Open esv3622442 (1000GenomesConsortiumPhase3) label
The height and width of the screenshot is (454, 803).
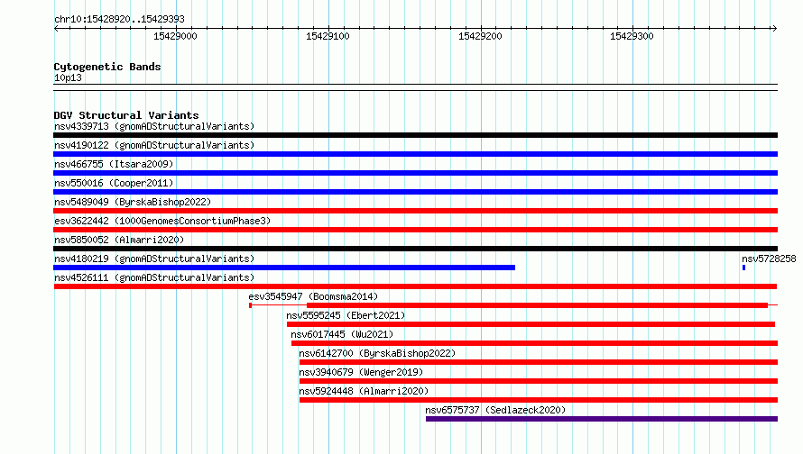pos(162,221)
